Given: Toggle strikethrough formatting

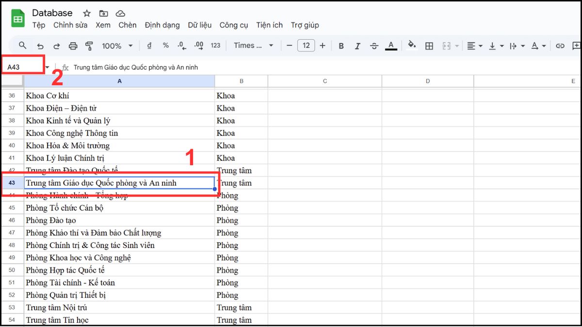Looking at the screenshot, I should [x=373, y=46].
